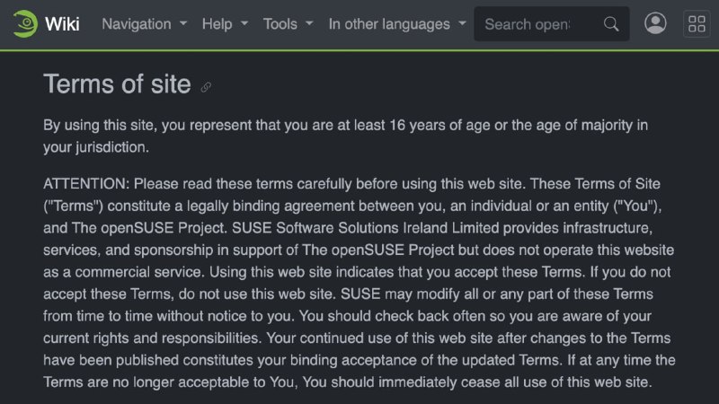Expand the Tools dropdown caret

309,23
